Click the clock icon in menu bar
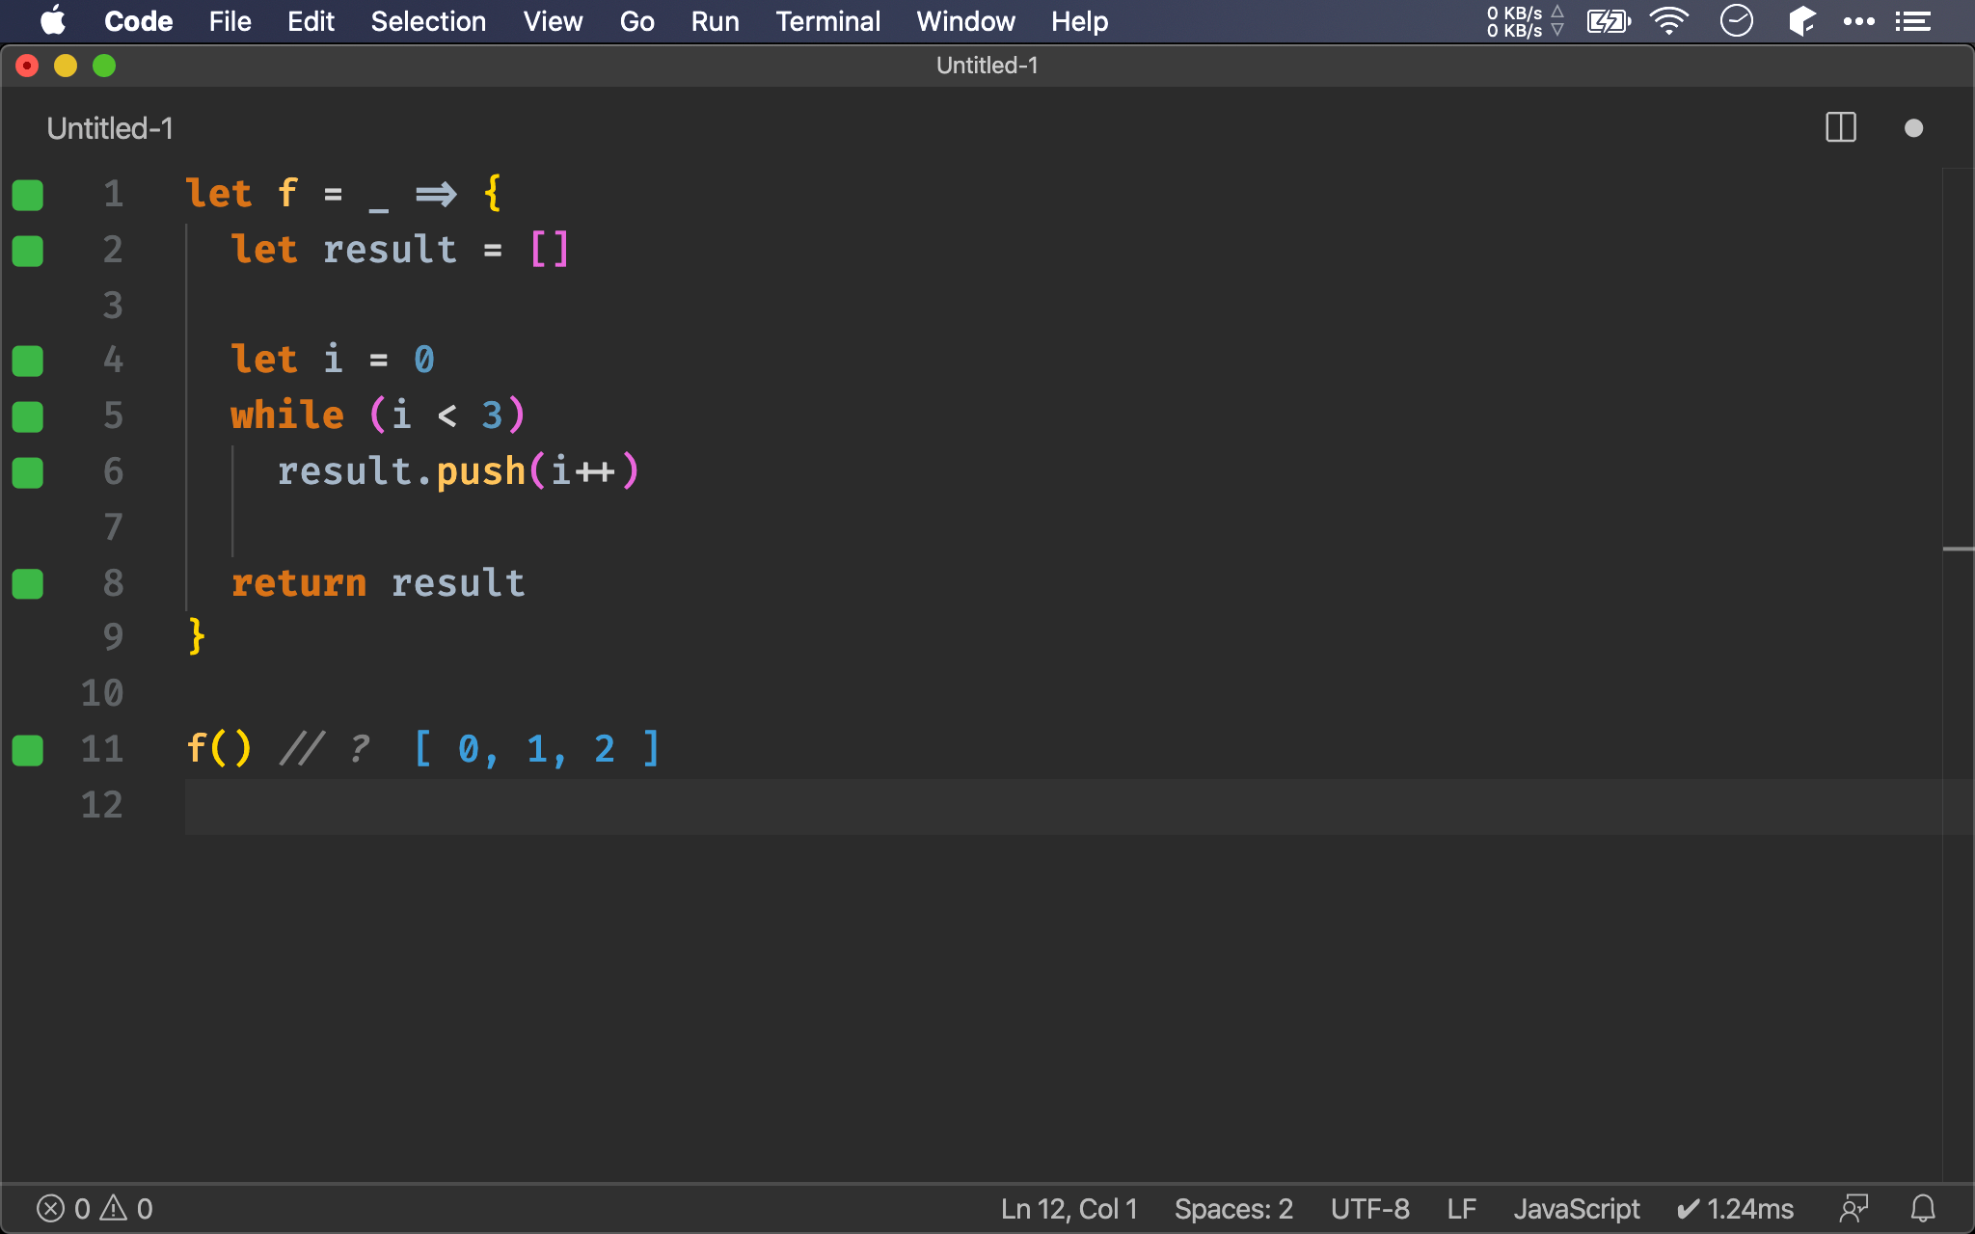The image size is (1975, 1234). tap(1736, 21)
